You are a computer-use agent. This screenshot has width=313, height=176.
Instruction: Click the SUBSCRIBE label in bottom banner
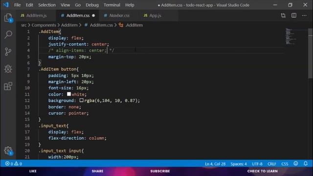160,171
